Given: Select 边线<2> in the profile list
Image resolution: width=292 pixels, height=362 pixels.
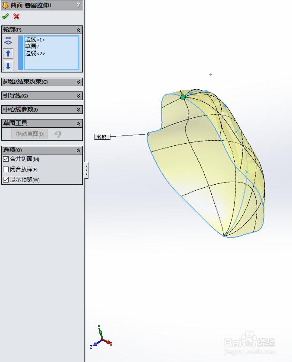Looking at the screenshot, I should tap(35, 53).
